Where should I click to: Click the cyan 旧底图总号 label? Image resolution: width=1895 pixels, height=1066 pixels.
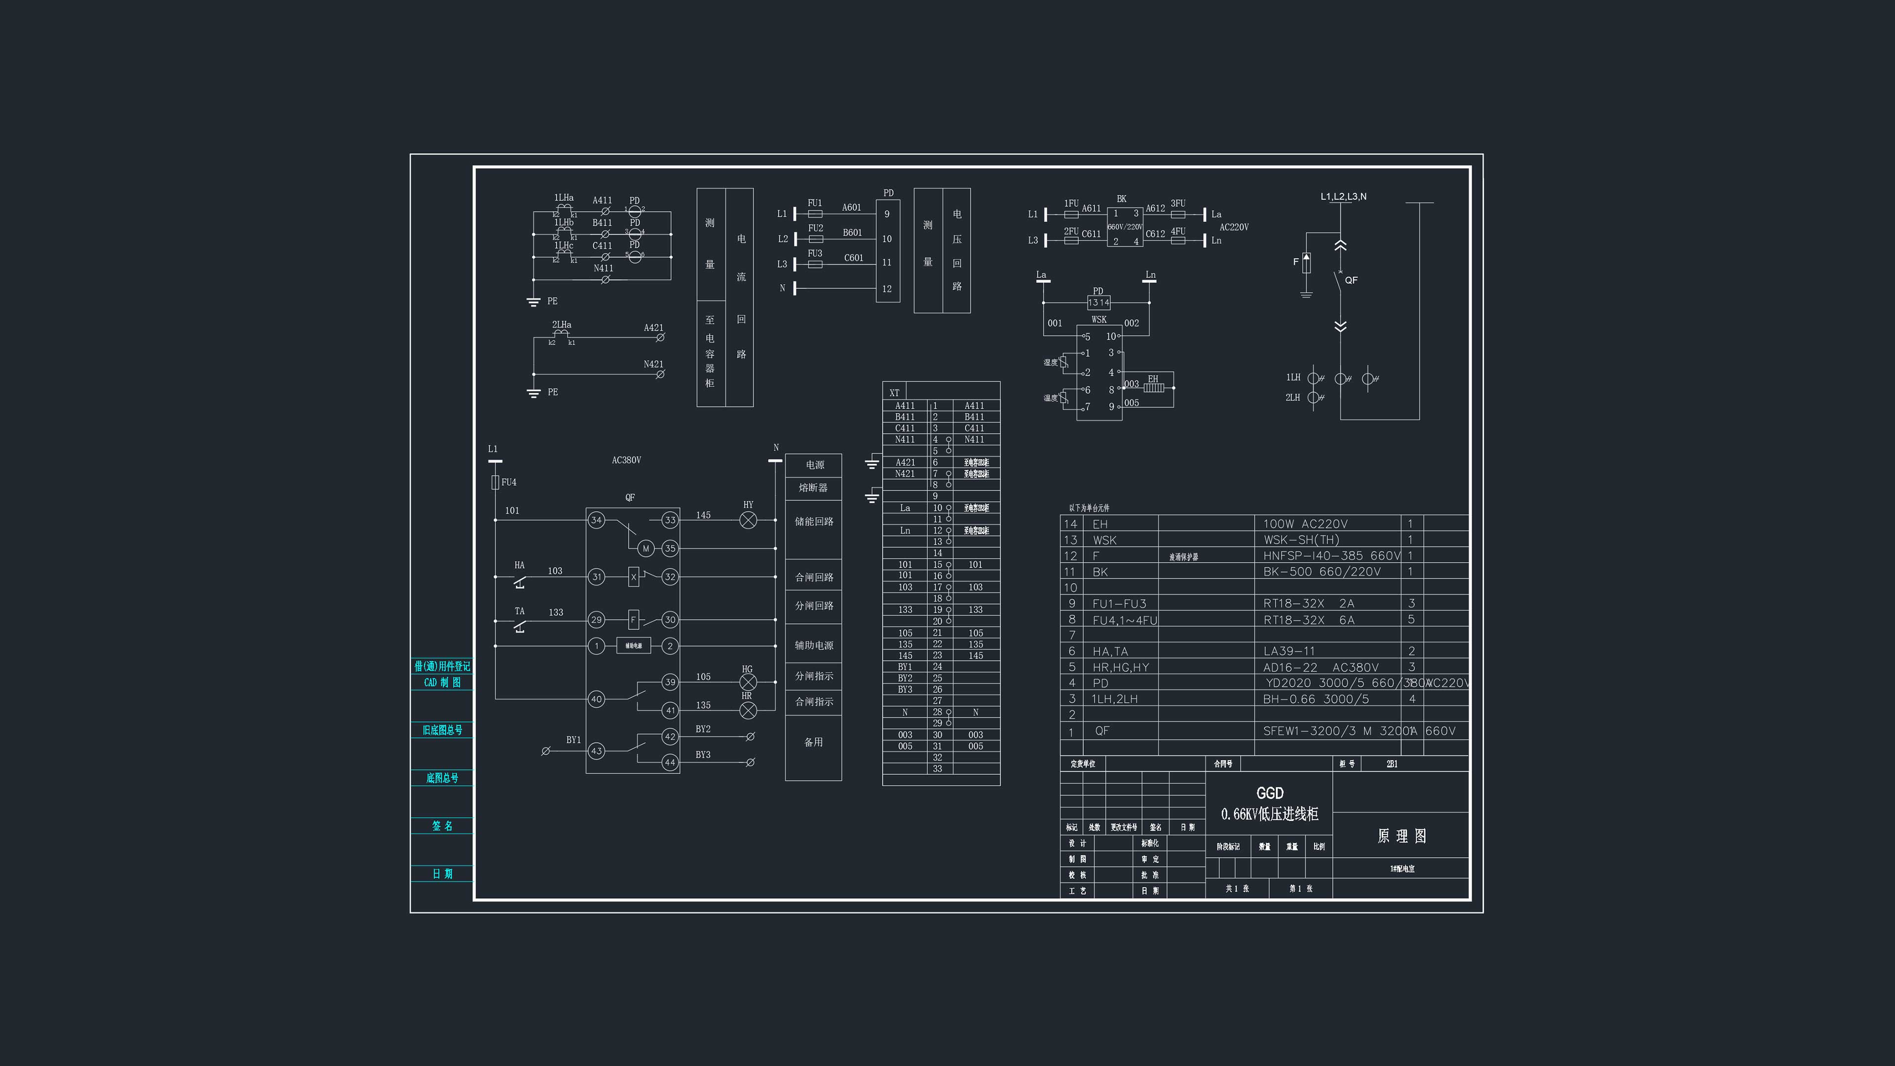442,730
